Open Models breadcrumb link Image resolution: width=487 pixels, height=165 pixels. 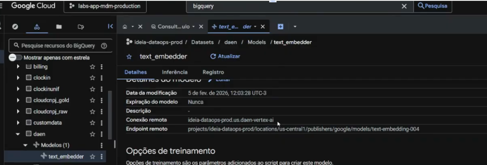tap(257, 42)
